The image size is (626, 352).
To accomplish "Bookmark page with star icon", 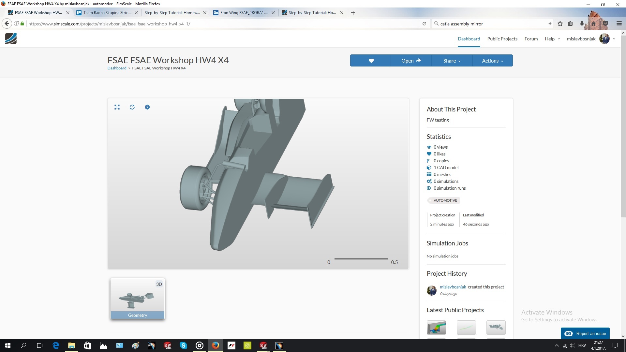I will tap(560, 23).
